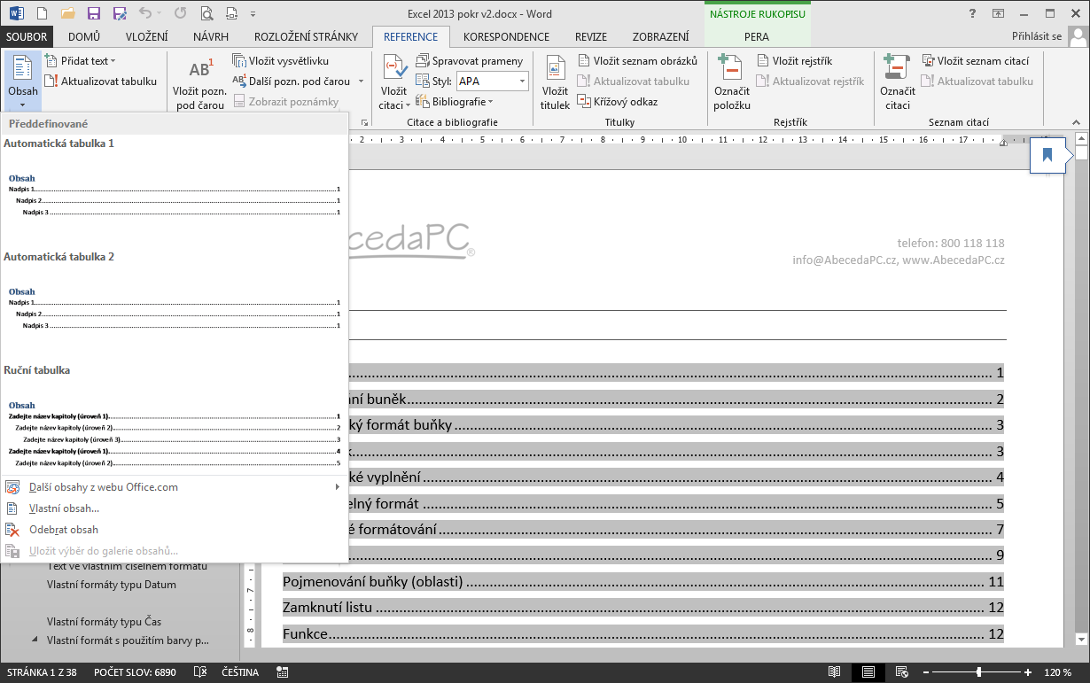The image size is (1090, 683).
Task: Click Označit položku index entry button
Action: (732, 83)
